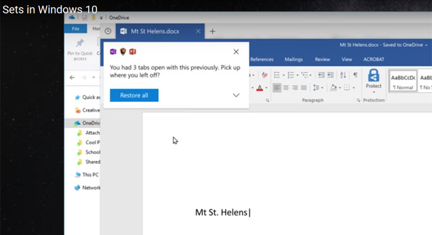Increase paragraph indent
This screenshot has height=235, width=432.
tap(330, 75)
